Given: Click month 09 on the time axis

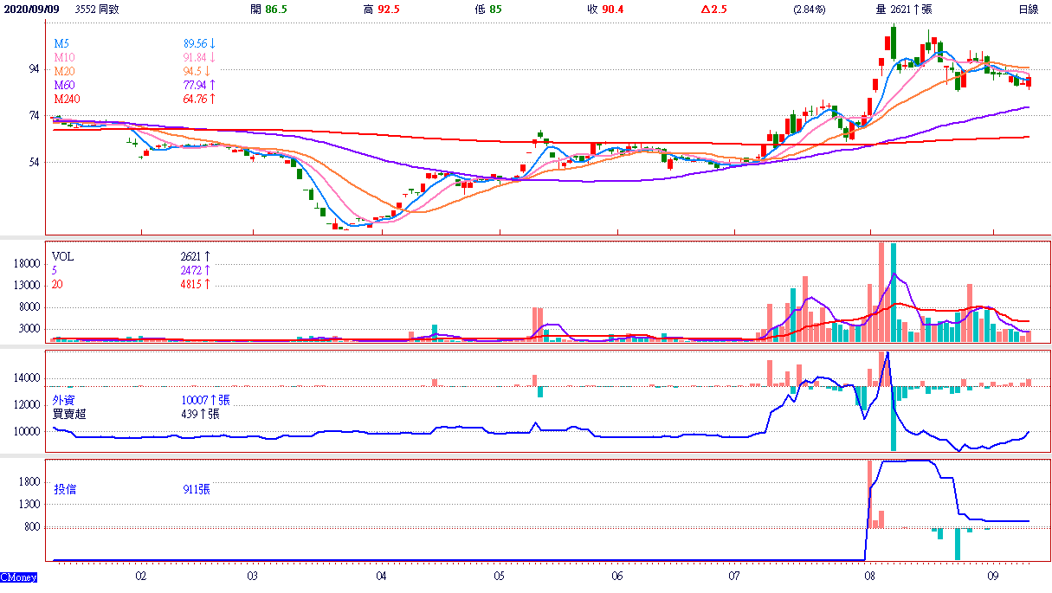Looking at the screenshot, I should tap(993, 575).
